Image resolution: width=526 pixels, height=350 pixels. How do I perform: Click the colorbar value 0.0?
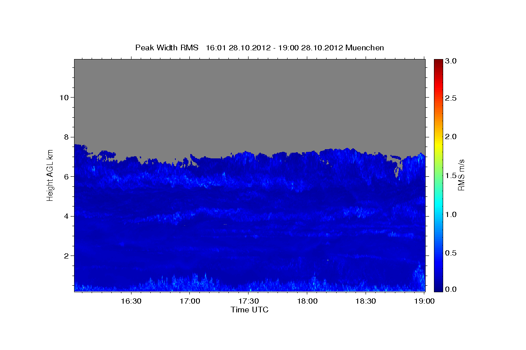(x=451, y=290)
